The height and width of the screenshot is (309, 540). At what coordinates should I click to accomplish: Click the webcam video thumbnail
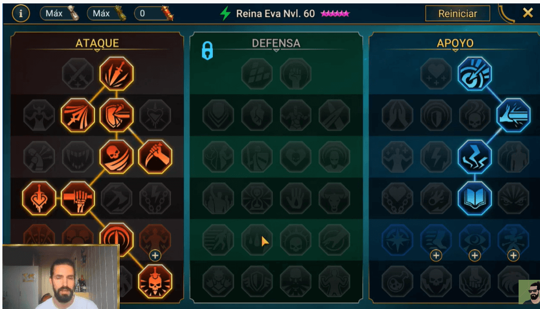tap(61, 277)
